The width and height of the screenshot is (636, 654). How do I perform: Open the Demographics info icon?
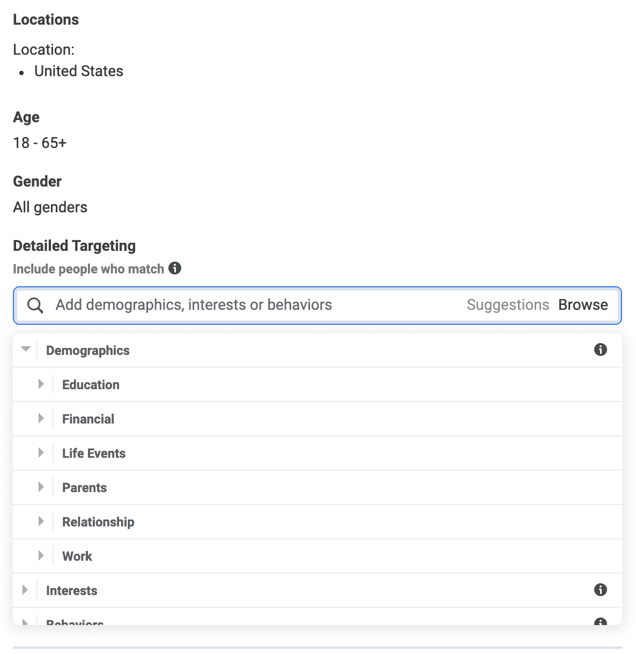tap(601, 350)
